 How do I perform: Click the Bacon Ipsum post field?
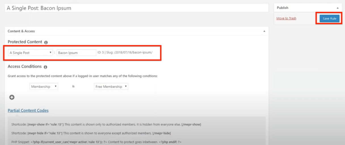76,53
